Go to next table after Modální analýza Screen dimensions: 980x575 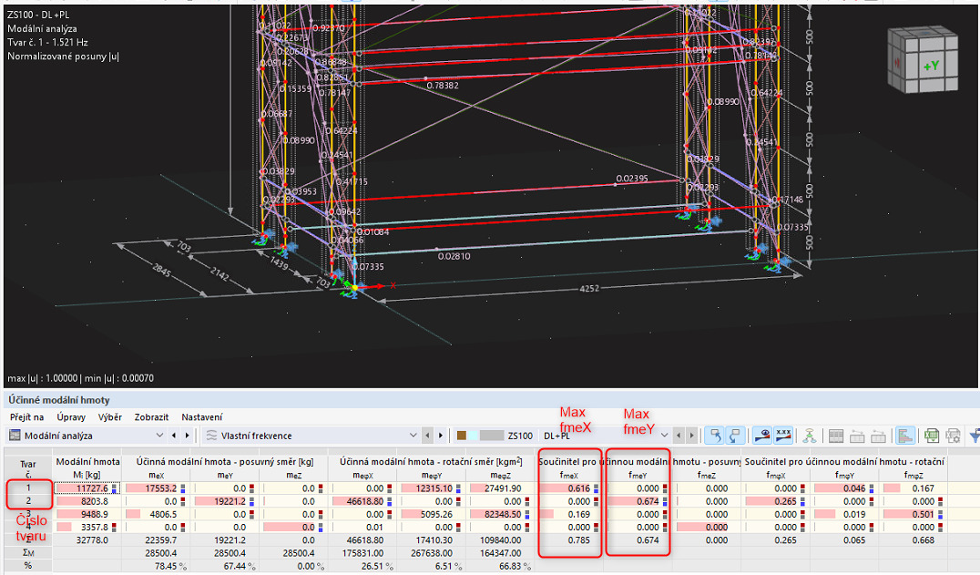[188, 436]
